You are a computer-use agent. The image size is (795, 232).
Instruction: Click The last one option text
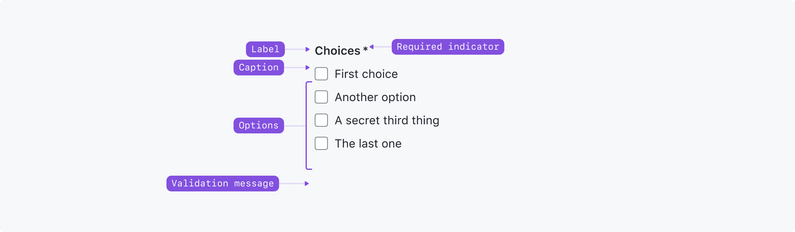click(368, 143)
